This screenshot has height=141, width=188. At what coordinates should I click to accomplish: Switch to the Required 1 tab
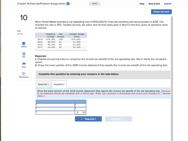(x=43, y=84)
